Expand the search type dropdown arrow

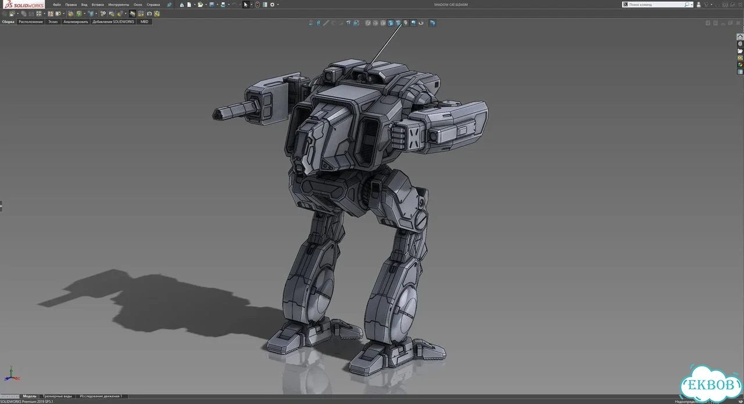(x=692, y=5)
